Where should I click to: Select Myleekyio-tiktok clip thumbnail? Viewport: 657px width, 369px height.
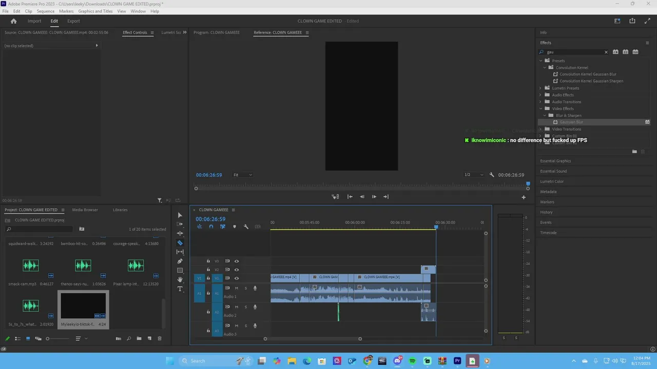[83, 306]
